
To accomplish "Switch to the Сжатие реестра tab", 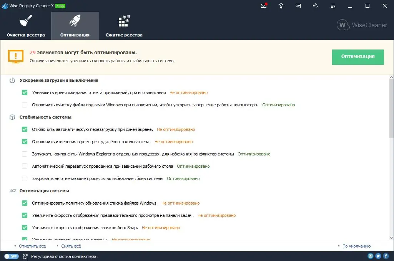I will [124, 25].
